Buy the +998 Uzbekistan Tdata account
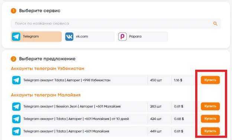 (x=210, y=80)
